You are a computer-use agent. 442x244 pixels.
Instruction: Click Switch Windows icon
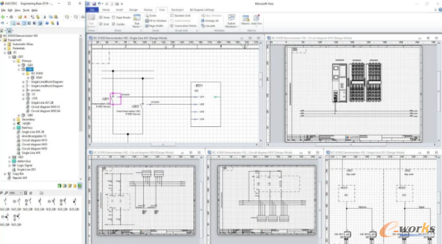tap(232, 21)
